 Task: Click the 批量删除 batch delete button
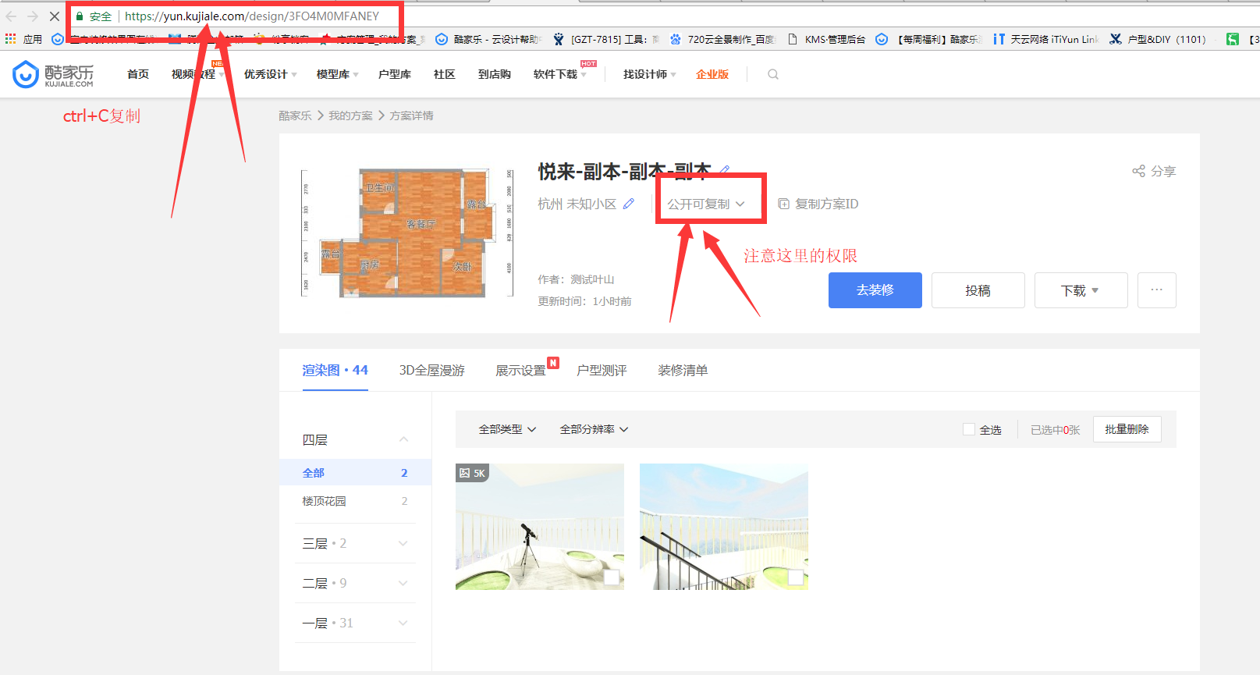pyautogui.click(x=1127, y=429)
